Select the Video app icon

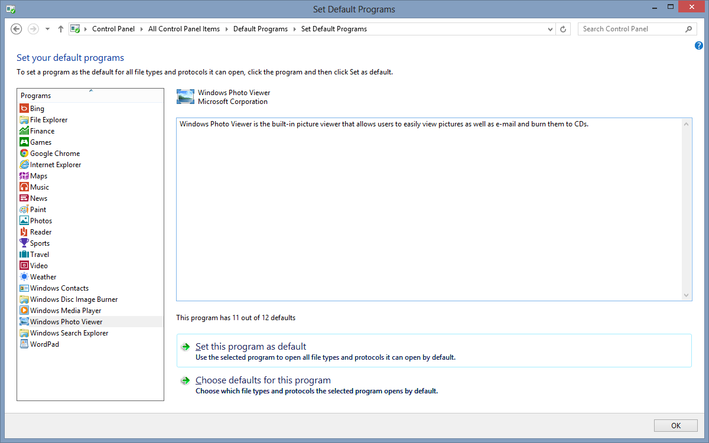tap(24, 266)
